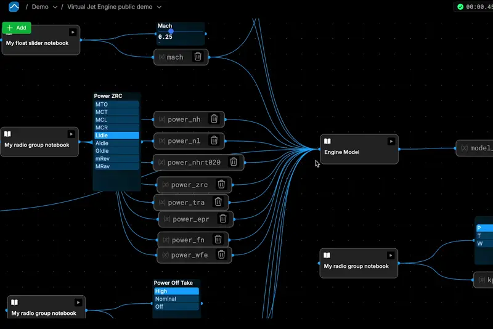
Task: Click the mach variable output port
Action: coord(209,57)
